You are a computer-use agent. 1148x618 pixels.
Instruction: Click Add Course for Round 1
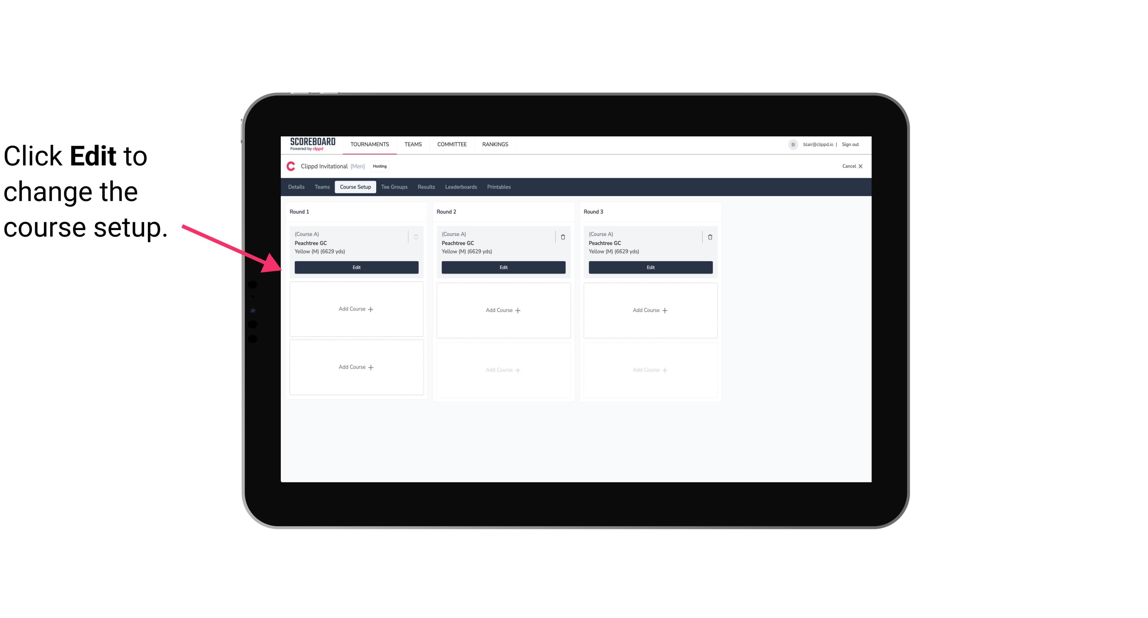point(356,309)
